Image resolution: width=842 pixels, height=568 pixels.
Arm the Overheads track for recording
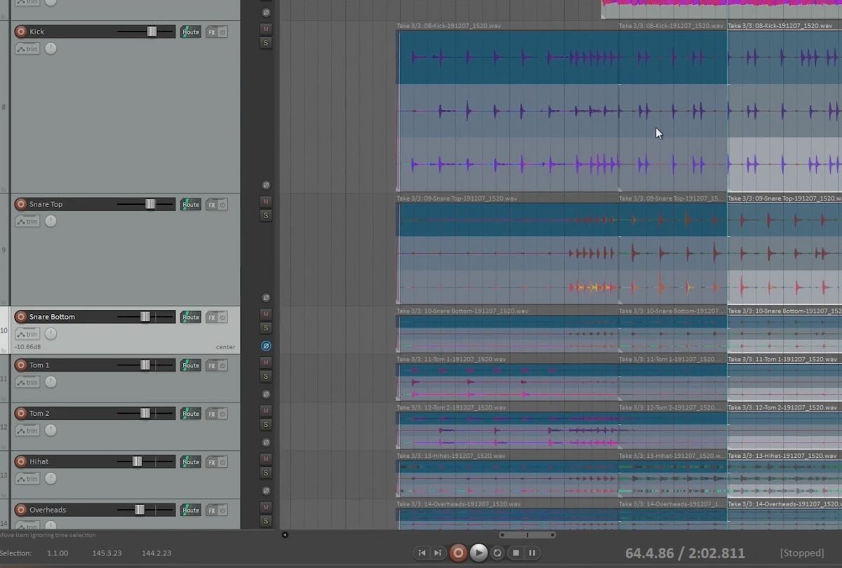pyautogui.click(x=20, y=510)
